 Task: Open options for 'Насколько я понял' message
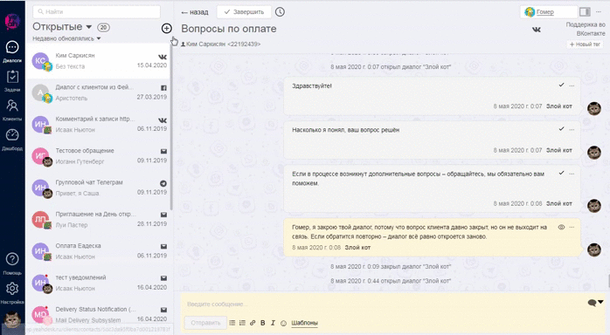[572, 129]
